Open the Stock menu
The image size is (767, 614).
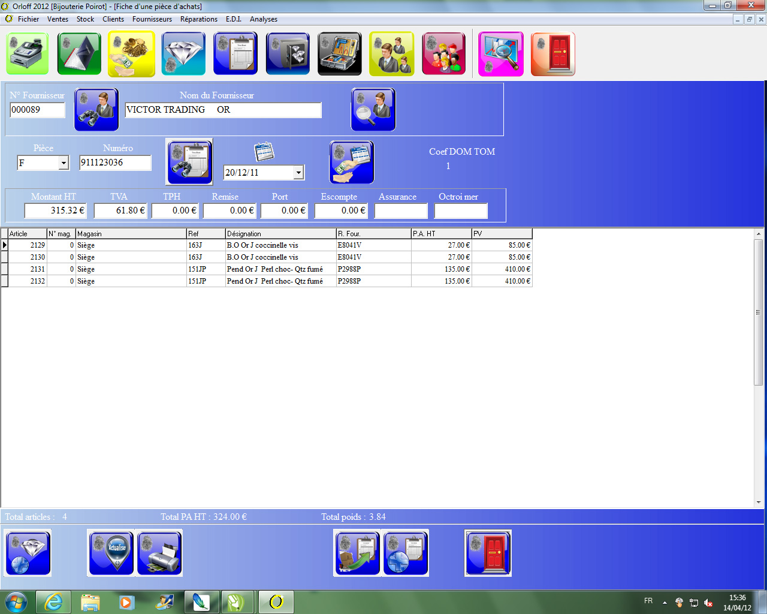tap(85, 19)
